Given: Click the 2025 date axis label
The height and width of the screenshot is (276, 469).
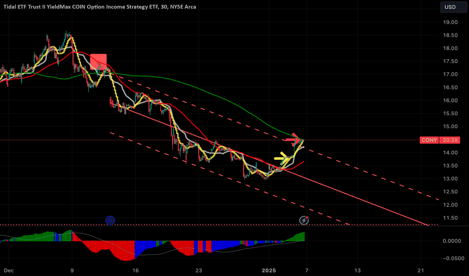Looking at the screenshot, I should pyautogui.click(x=269, y=270).
